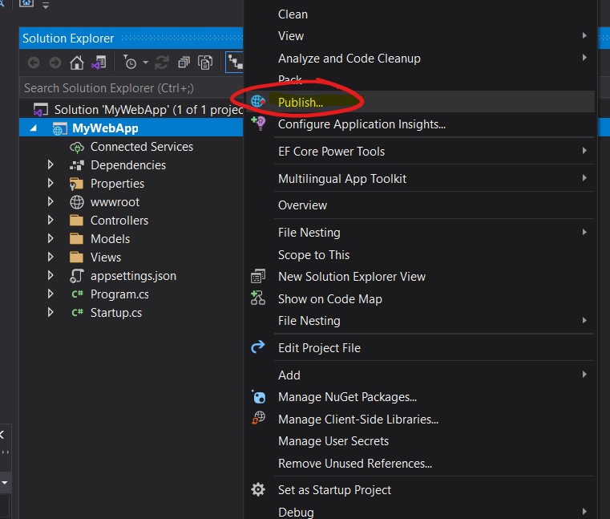Click the Back arrow in Solution Explorer toolbar

[x=34, y=63]
